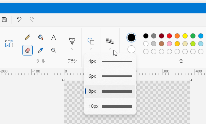Click the top-right canvas resize handle

click(x=191, y=80)
